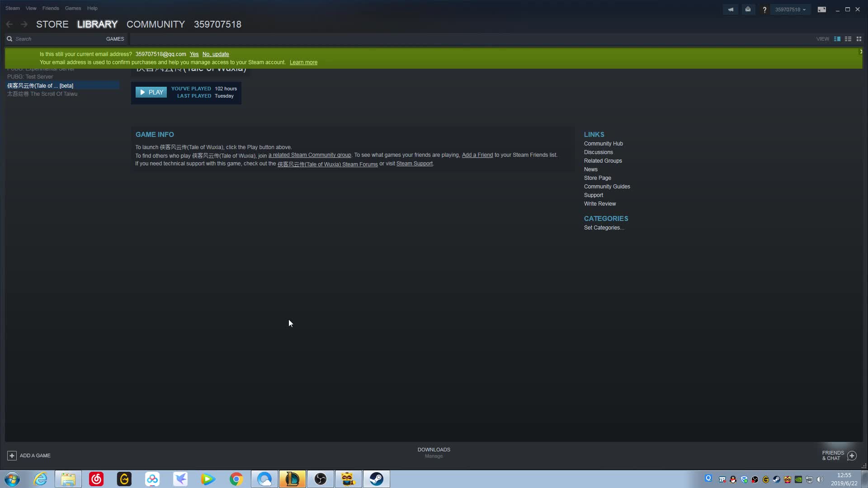This screenshot has height=488, width=868.
Task: Click the Add a Game plus icon
Action: pos(12,455)
